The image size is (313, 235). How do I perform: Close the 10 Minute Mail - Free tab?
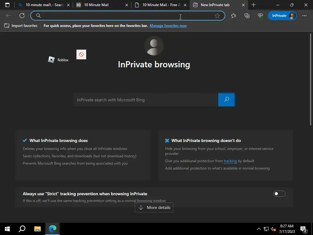(x=185, y=5)
